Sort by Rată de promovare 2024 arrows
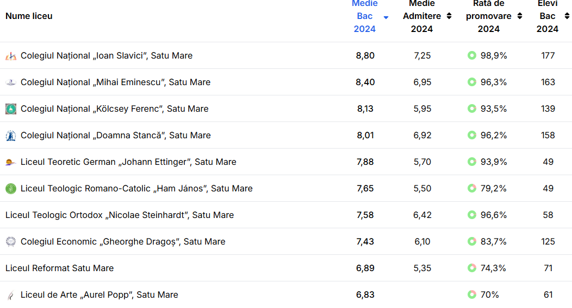The width and height of the screenshot is (572, 308). [520, 16]
